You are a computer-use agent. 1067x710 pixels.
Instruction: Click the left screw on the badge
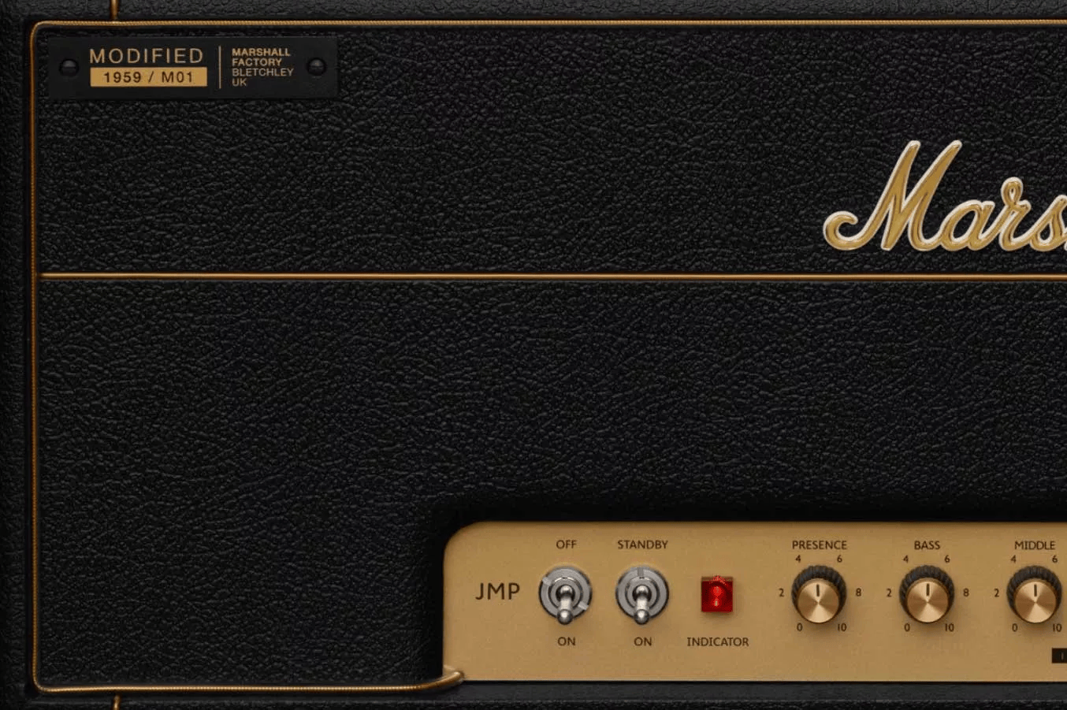(x=69, y=67)
